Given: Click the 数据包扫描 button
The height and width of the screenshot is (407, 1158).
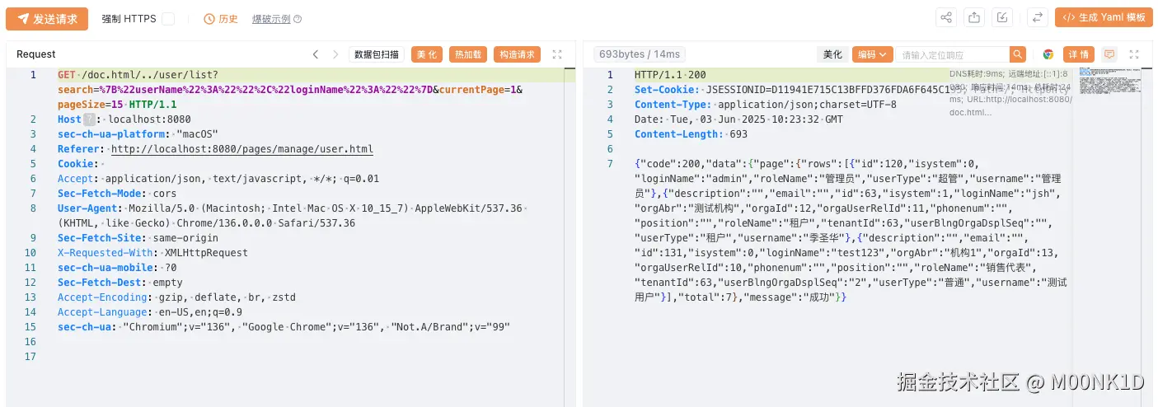Looking at the screenshot, I should point(377,54).
